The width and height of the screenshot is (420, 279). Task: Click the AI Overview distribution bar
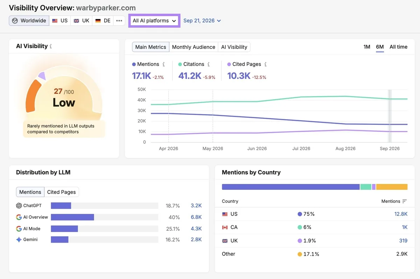point(72,217)
